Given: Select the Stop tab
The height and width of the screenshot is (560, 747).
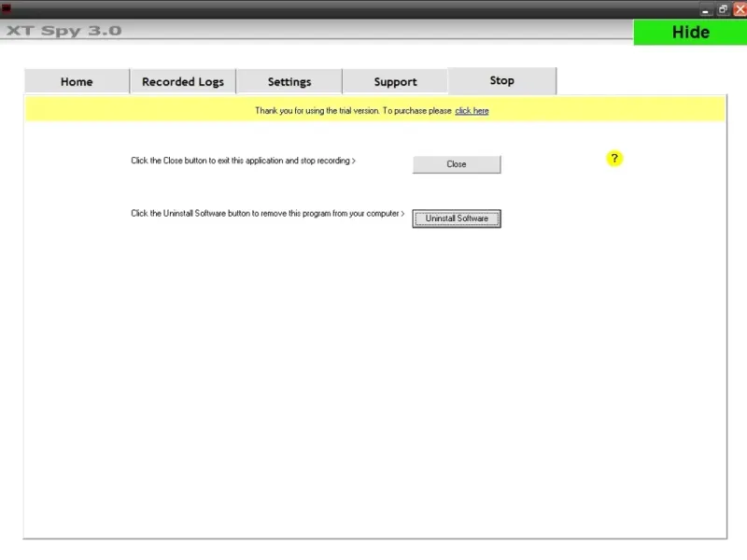Looking at the screenshot, I should [502, 80].
